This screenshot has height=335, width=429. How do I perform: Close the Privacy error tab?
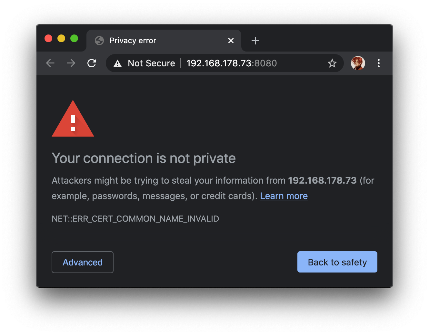[231, 41]
